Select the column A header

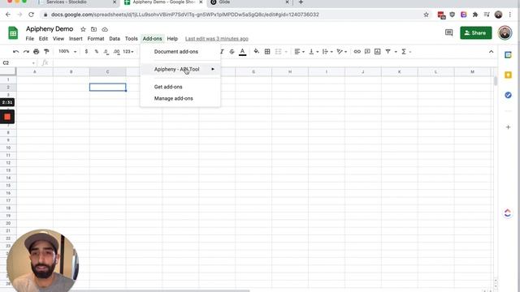[x=35, y=72]
